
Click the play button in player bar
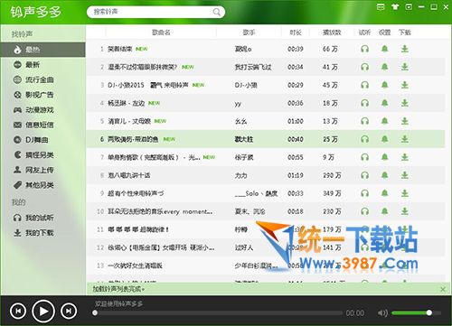pos(43,312)
